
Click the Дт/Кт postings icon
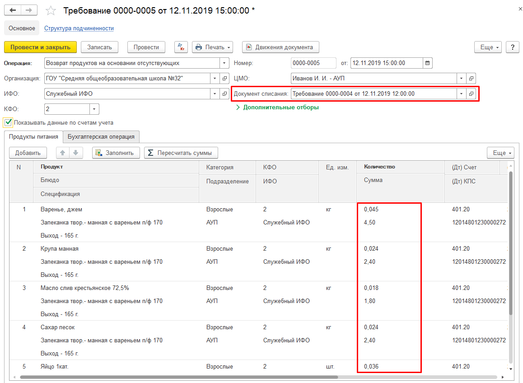click(181, 47)
